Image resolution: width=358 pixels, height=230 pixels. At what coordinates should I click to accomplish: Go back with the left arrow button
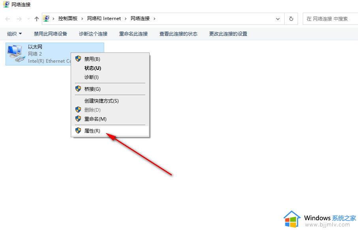pos(7,19)
